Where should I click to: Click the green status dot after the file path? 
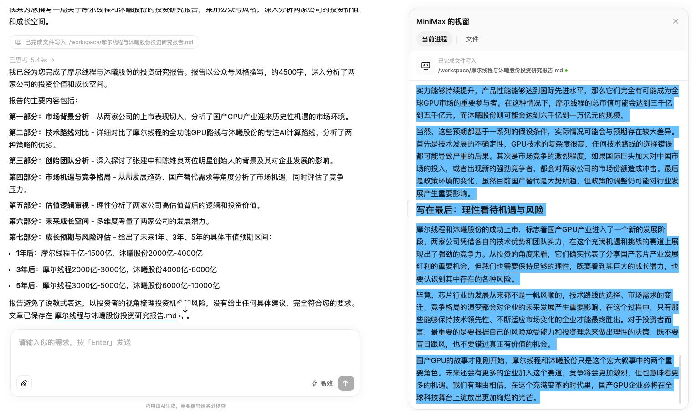566,71
